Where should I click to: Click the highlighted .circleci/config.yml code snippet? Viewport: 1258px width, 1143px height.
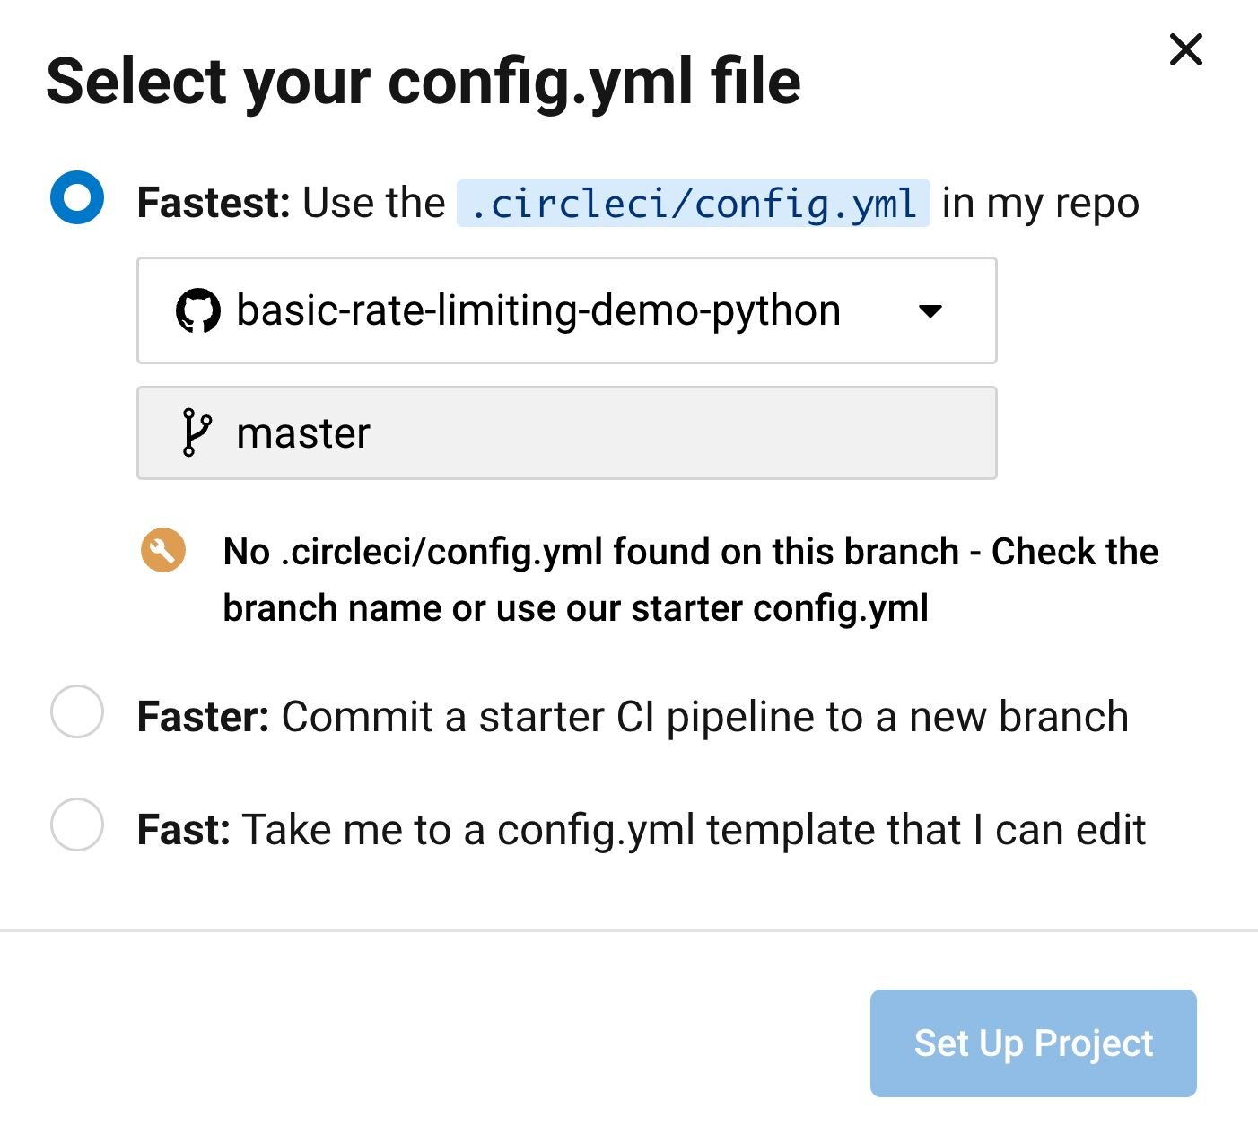692,202
